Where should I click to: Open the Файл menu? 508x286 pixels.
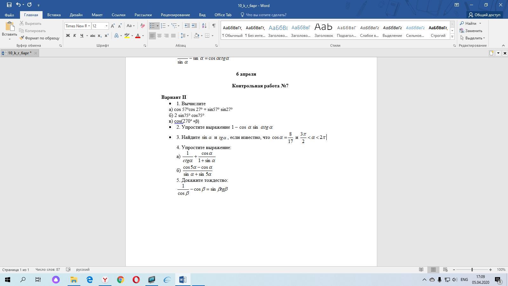[x=9, y=15]
